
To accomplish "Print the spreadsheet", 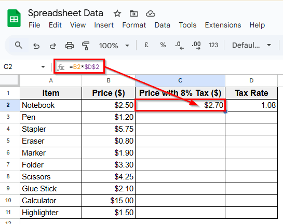I will pos(70,46).
